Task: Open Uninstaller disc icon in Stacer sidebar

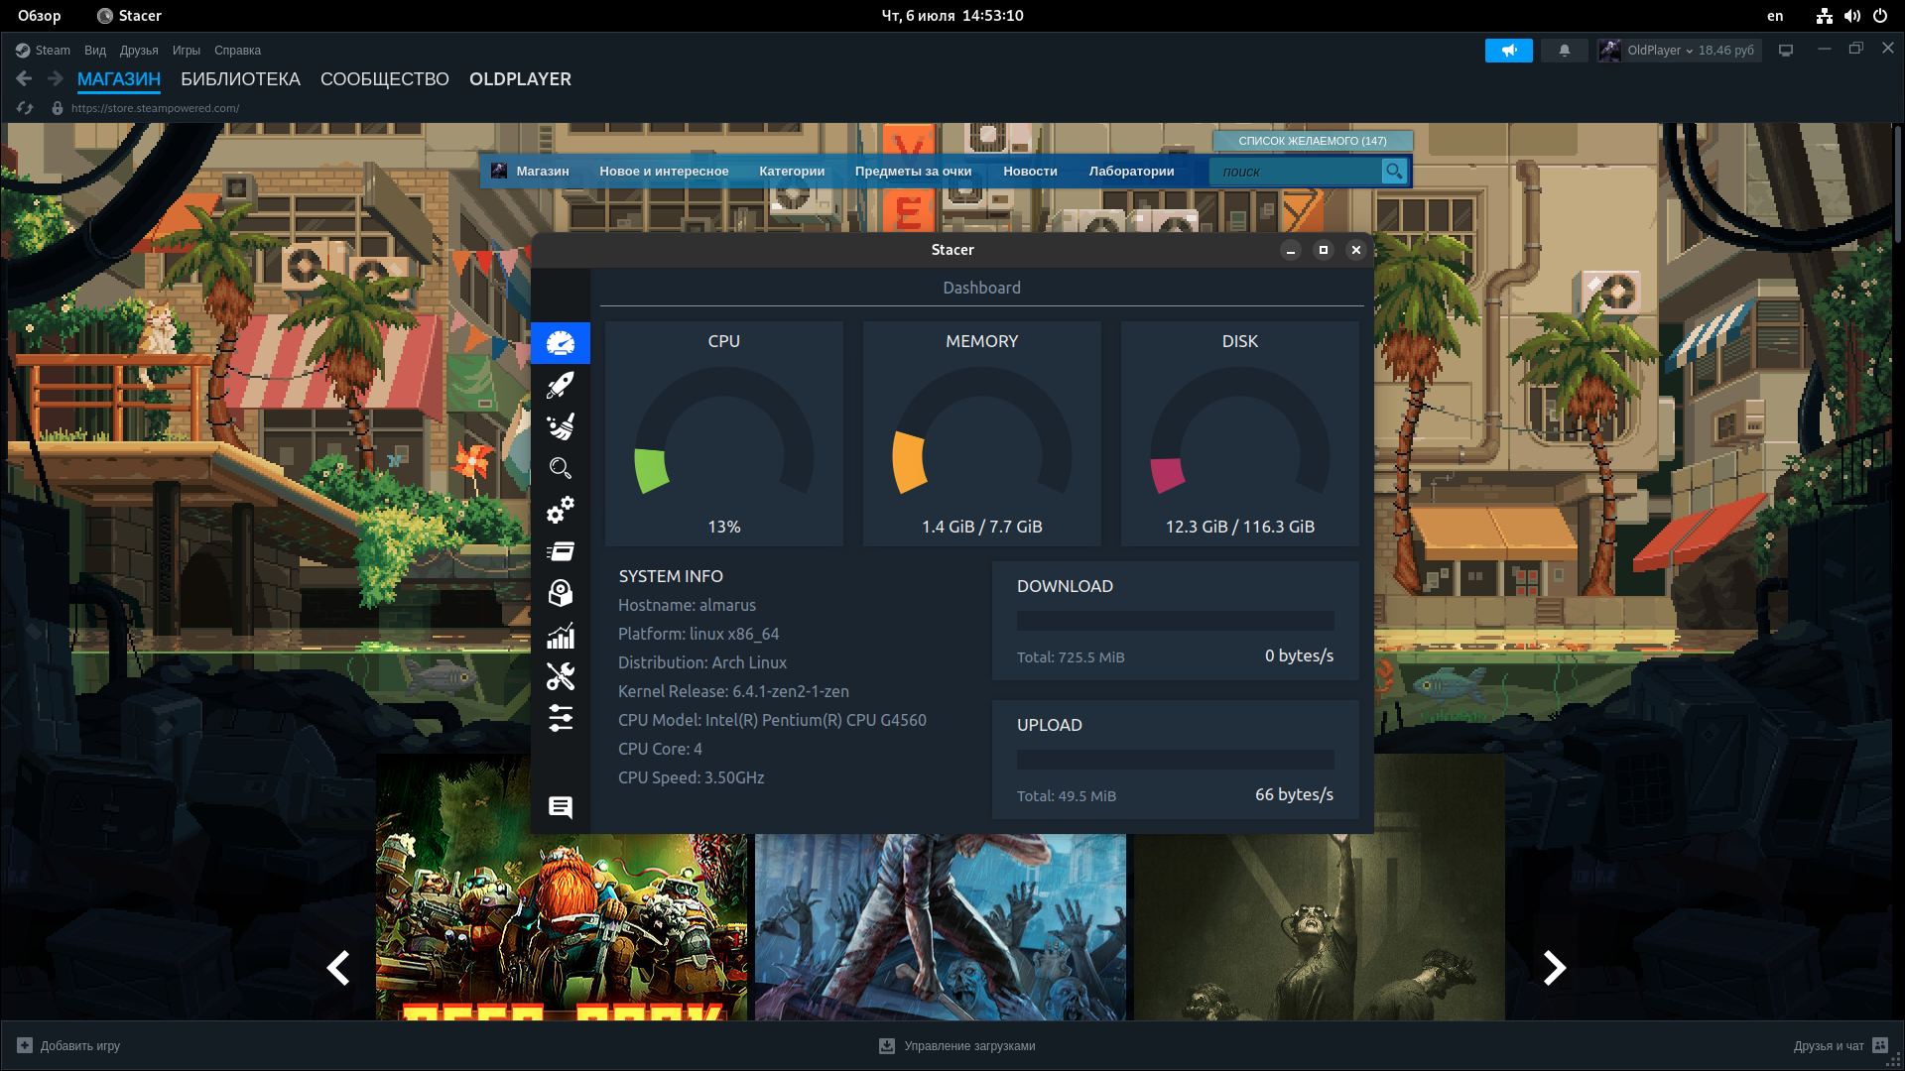Action: (x=561, y=593)
